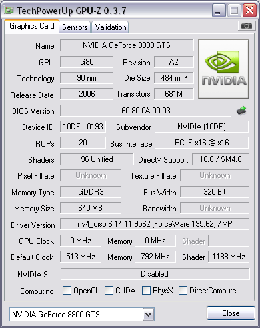Image resolution: width=260 pixels, height=328 pixels.
Task: Switch to the Sensors tab
Action: coord(75,27)
